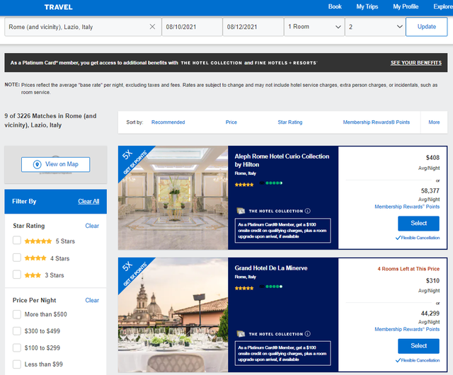Open Membership Rewards Points link under 44,299

click(407, 329)
